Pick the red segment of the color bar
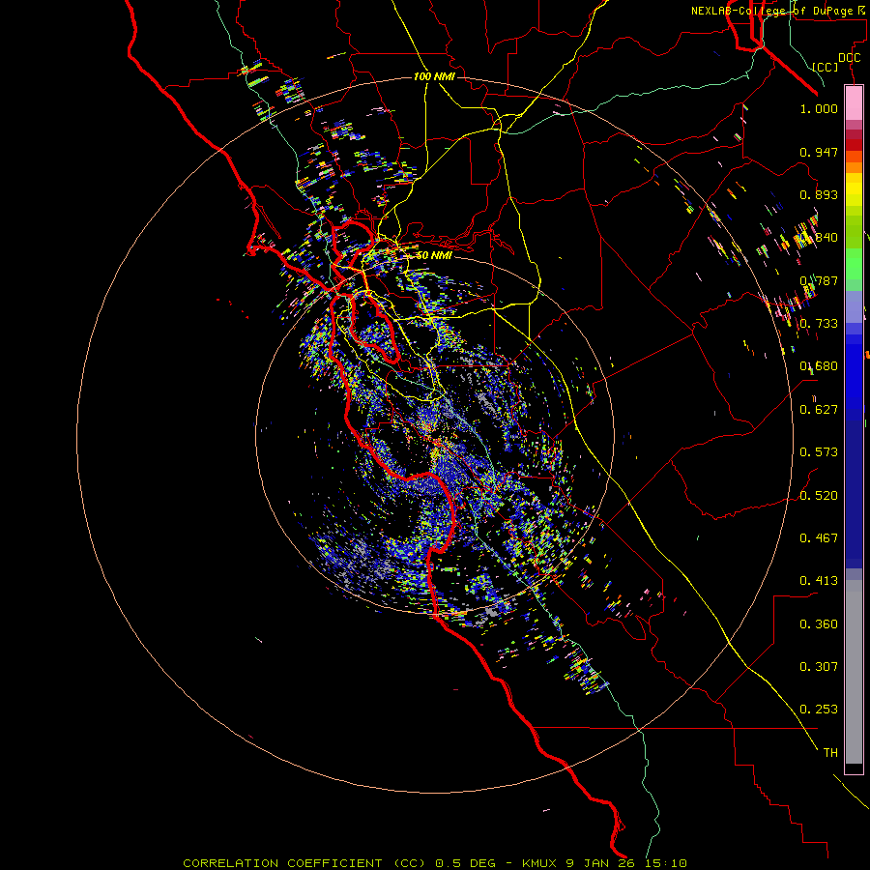The height and width of the screenshot is (870, 870). click(x=854, y=144)
